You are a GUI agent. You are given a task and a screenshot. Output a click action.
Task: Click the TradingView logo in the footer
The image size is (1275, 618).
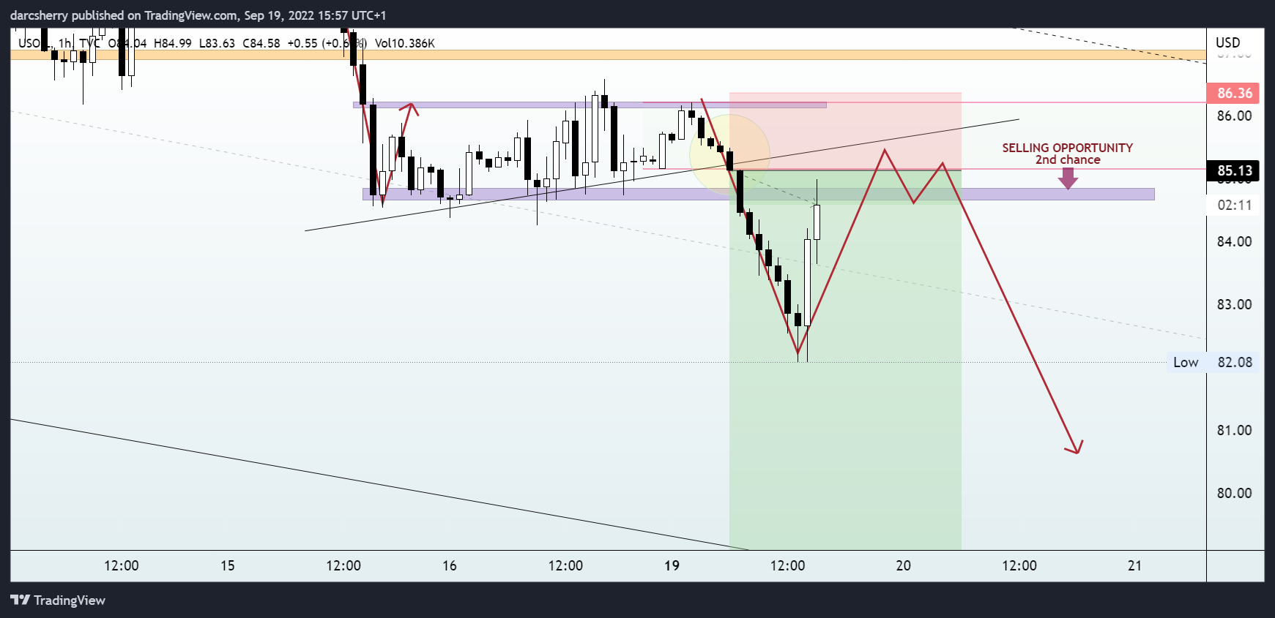(58, 600)
